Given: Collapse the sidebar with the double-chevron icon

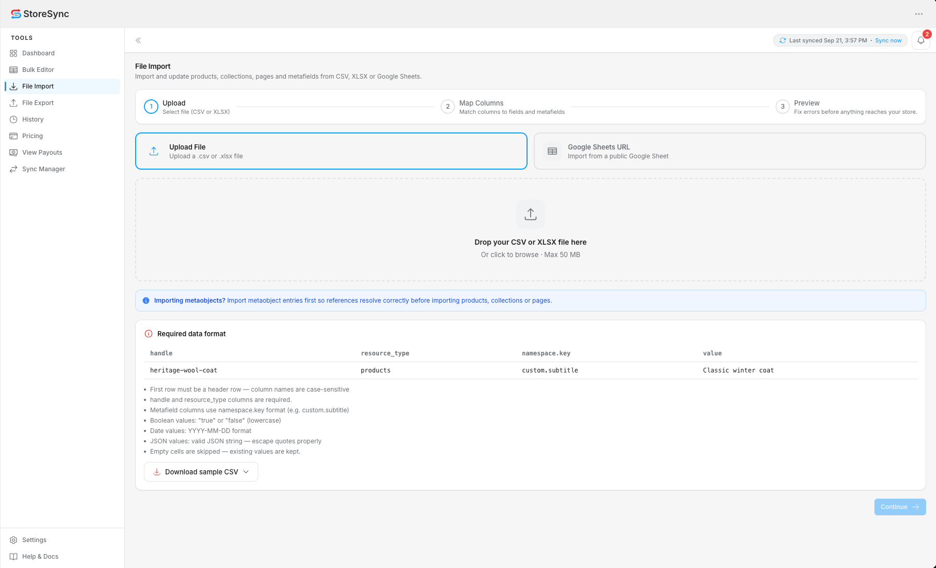Looking at the screenshot, I should click(x=138, y=40).
